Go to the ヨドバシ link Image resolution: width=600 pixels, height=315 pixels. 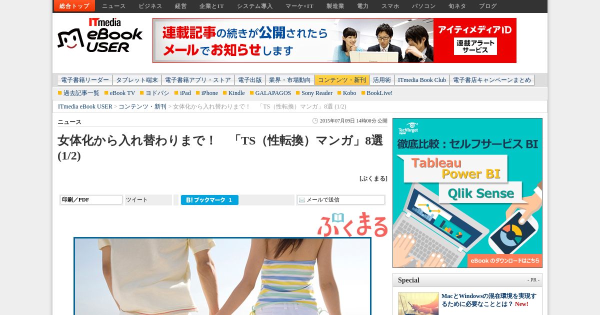(157, 93)
